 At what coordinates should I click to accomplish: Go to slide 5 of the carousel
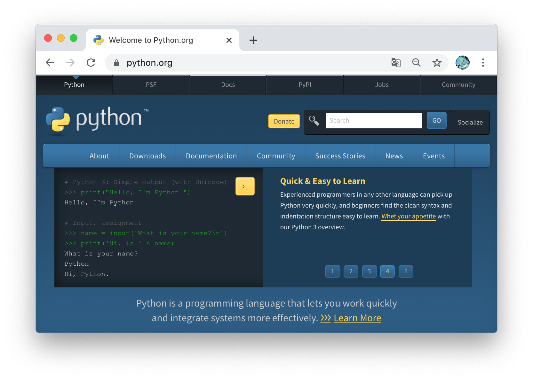tap(406, 271)
